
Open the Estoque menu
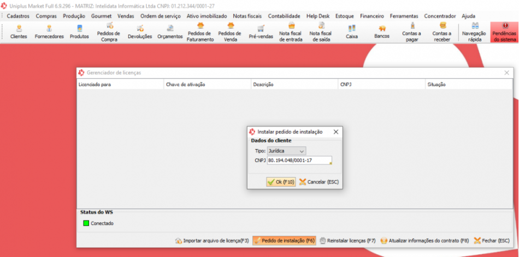345,16
